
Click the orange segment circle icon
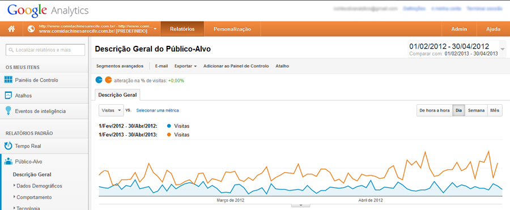coord(108,80)
